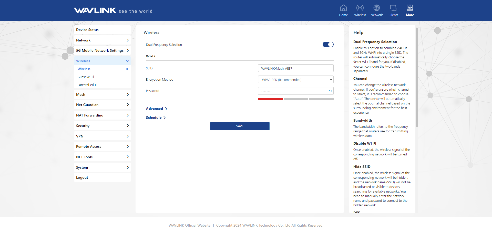Disable the Dual Frequency Selection toggle

click(x=328, y=45)
